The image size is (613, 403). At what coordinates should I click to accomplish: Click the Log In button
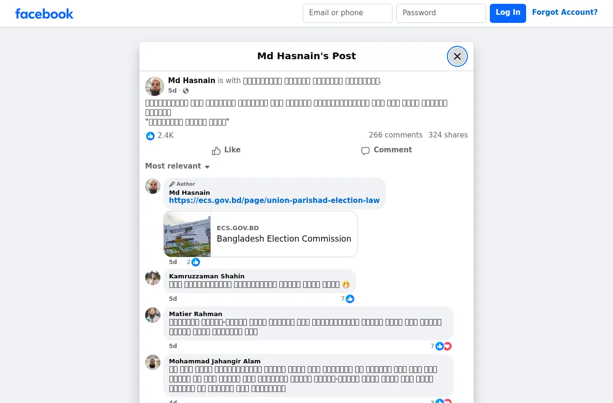(508, 13)
